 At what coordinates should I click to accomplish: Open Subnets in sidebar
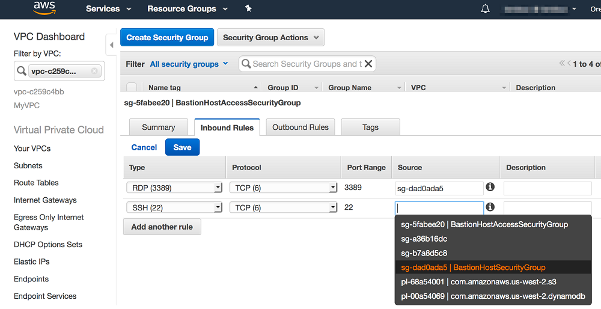(x=28, y=165)
